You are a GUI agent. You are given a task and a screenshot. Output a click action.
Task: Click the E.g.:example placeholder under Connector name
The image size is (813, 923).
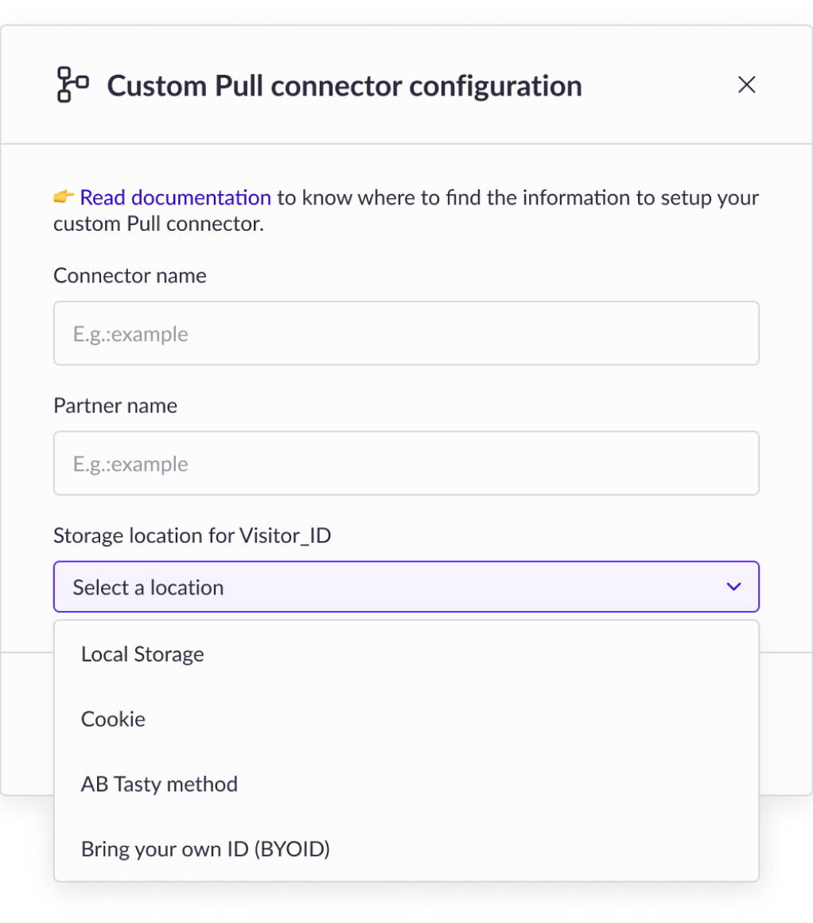click(x=130, y=333)
